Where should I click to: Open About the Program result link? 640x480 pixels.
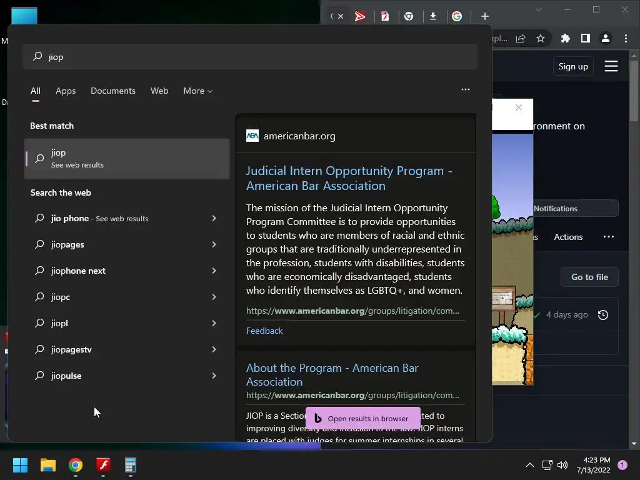(332, 375)
